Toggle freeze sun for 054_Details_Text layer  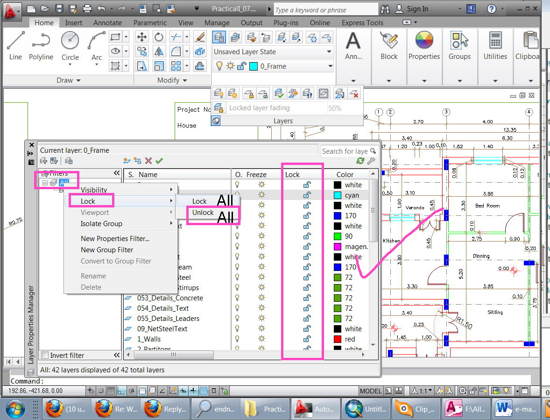coord(261,308)
